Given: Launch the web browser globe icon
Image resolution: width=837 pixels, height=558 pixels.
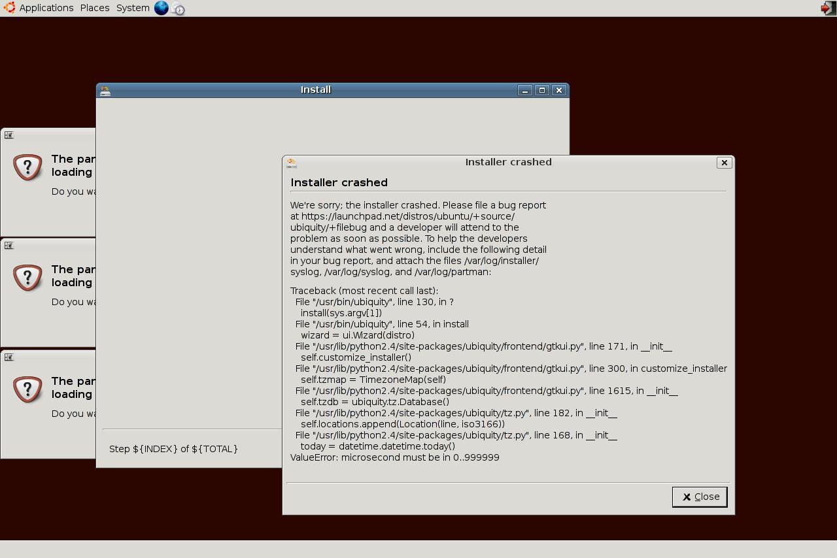Looking at the screenshot, I should tap(161, 8).
